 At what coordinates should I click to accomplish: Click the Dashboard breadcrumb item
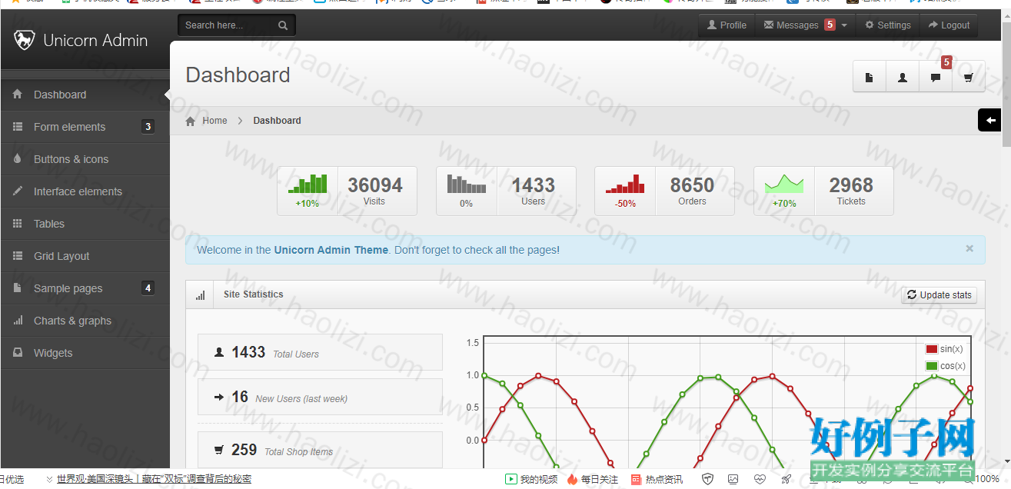(x=277, y=121)
